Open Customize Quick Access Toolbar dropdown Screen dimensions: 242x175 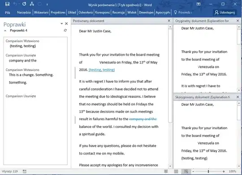click(47, 4)
